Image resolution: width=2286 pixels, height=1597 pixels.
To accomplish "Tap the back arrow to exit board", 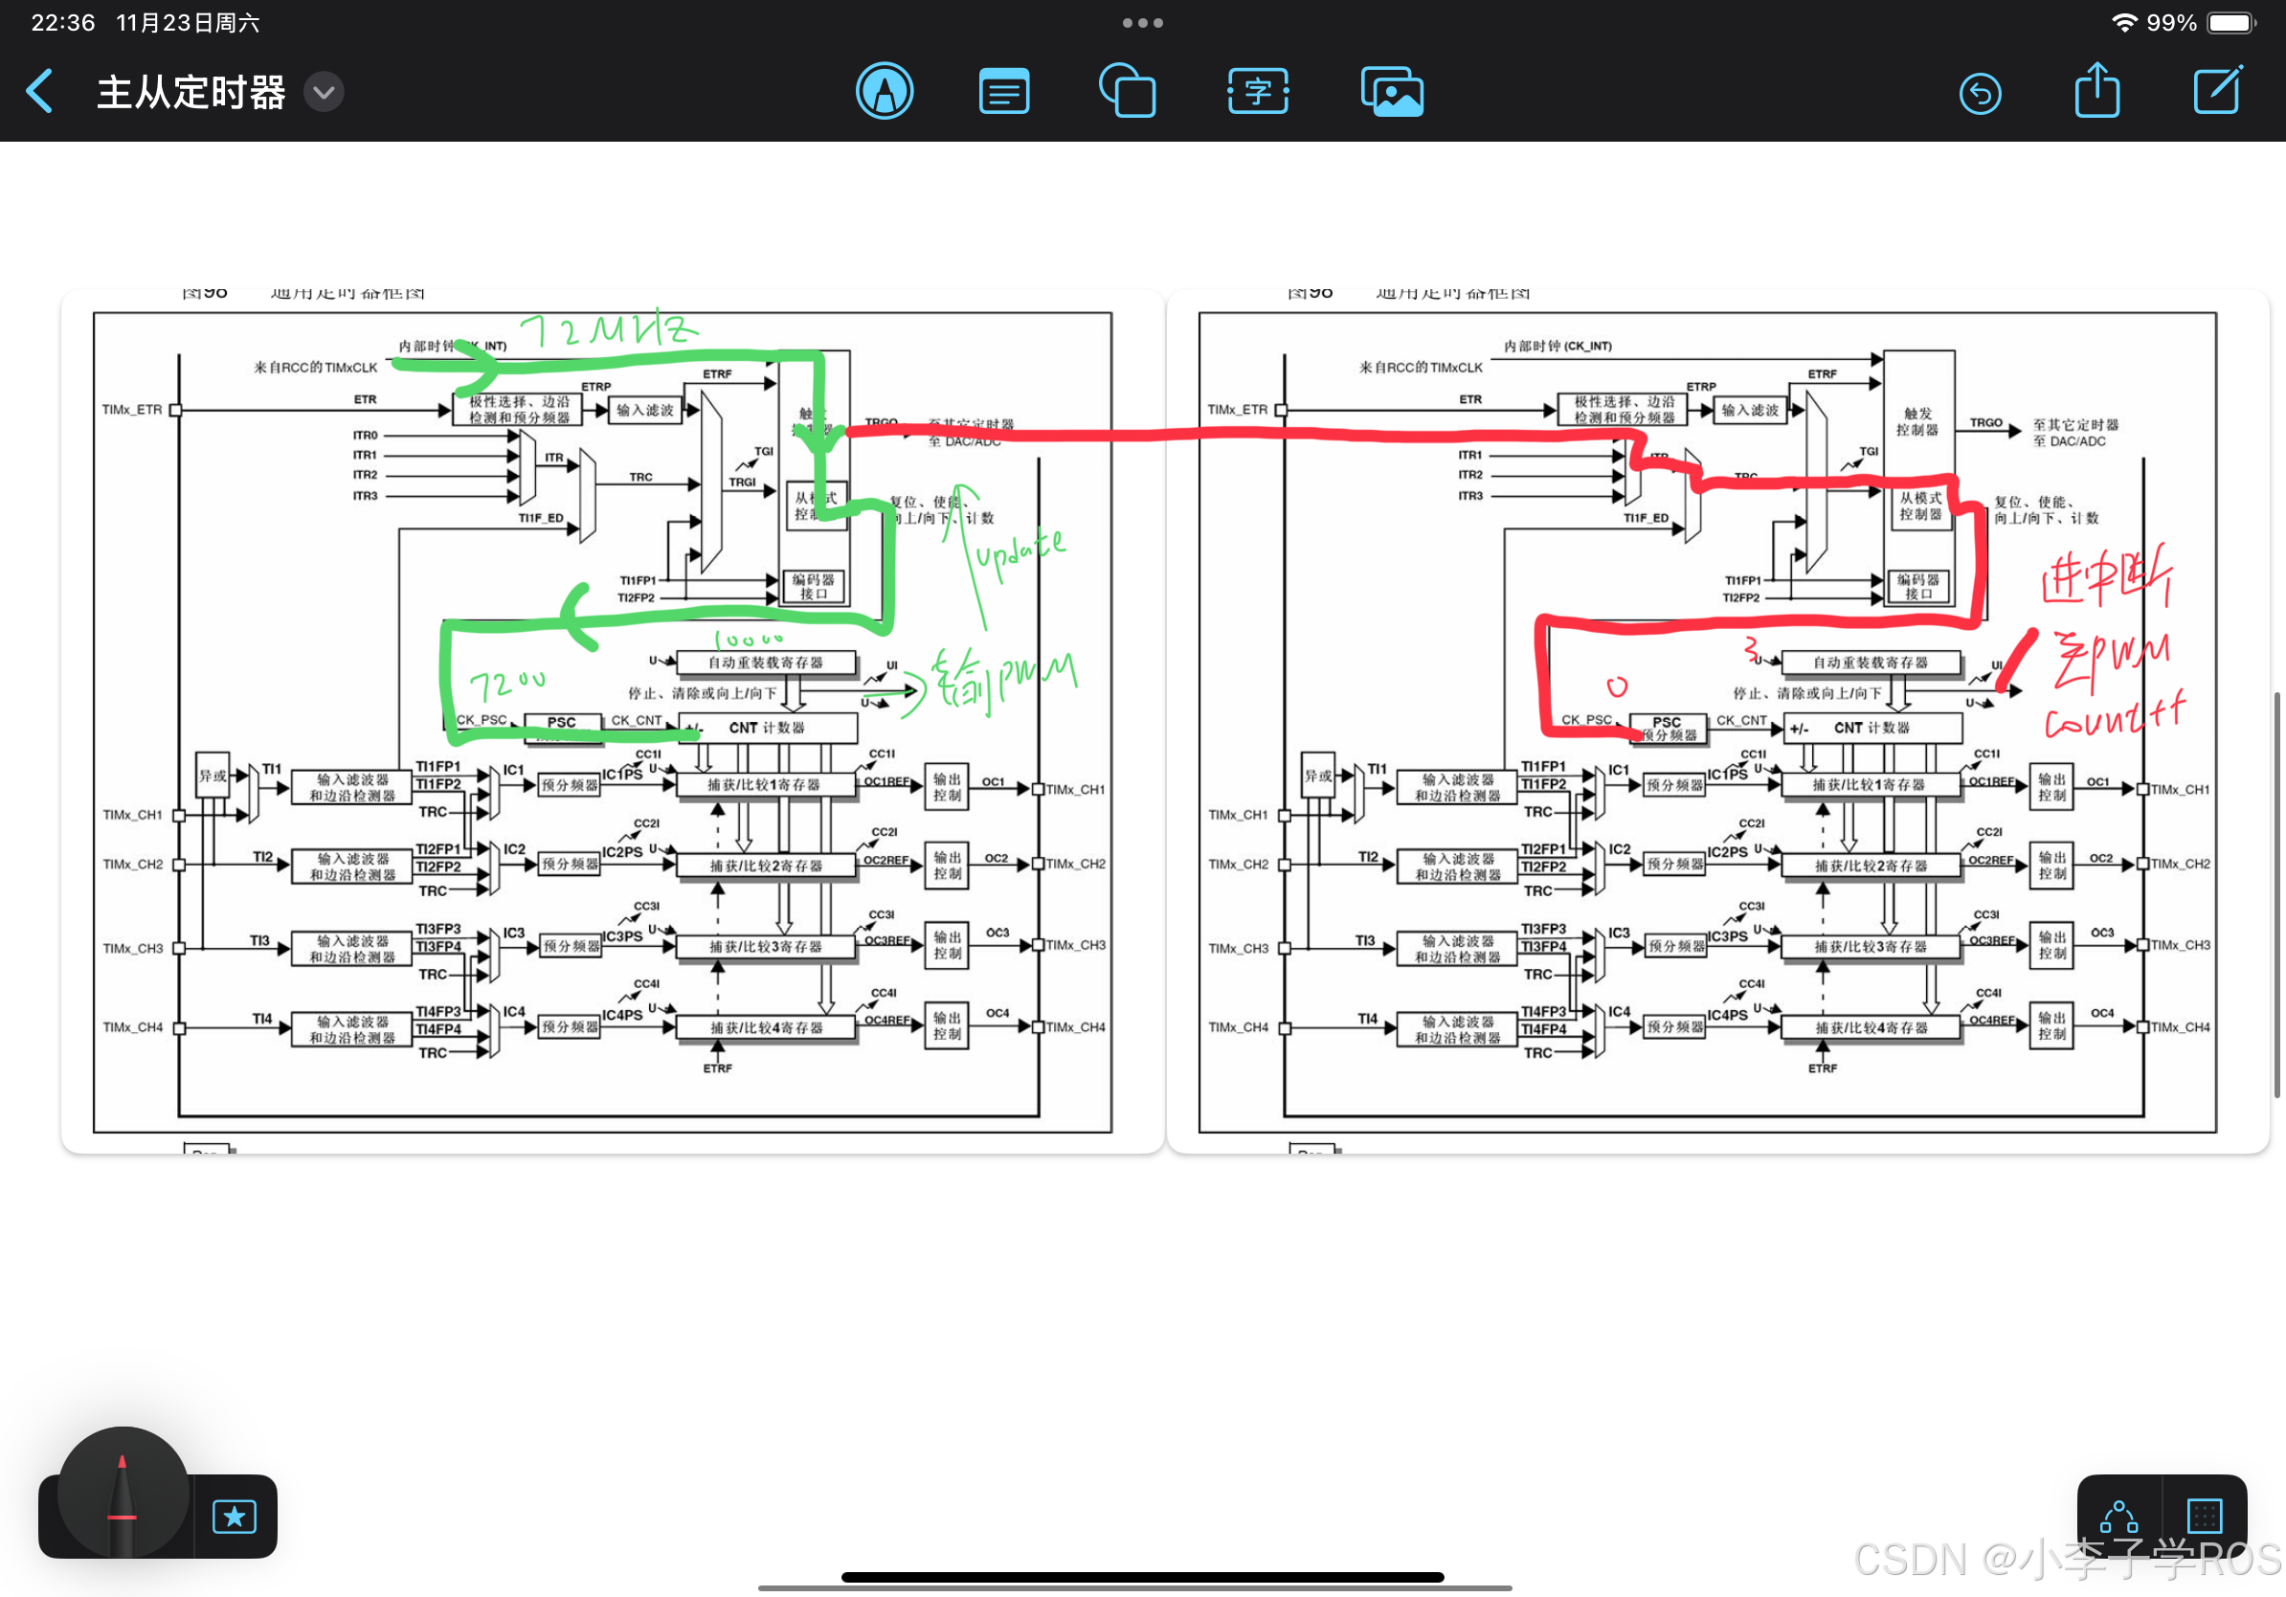I will tap(40, 92).
